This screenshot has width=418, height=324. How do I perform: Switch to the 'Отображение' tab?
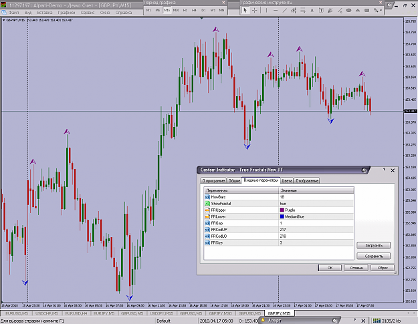pyautogui.click(x=307, y=181)
